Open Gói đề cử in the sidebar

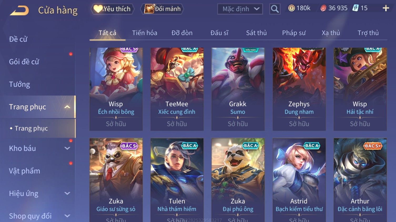click(24, 62)
